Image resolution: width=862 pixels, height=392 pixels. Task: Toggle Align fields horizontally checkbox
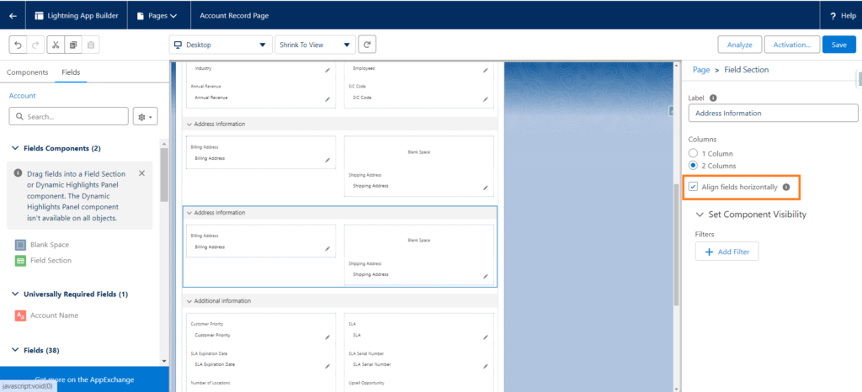coord(694,187)
